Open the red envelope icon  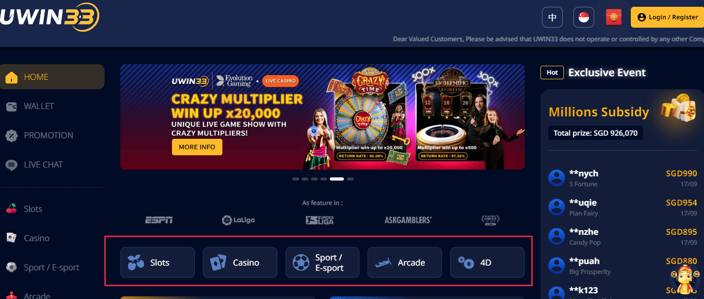click(x=614, y=17)
